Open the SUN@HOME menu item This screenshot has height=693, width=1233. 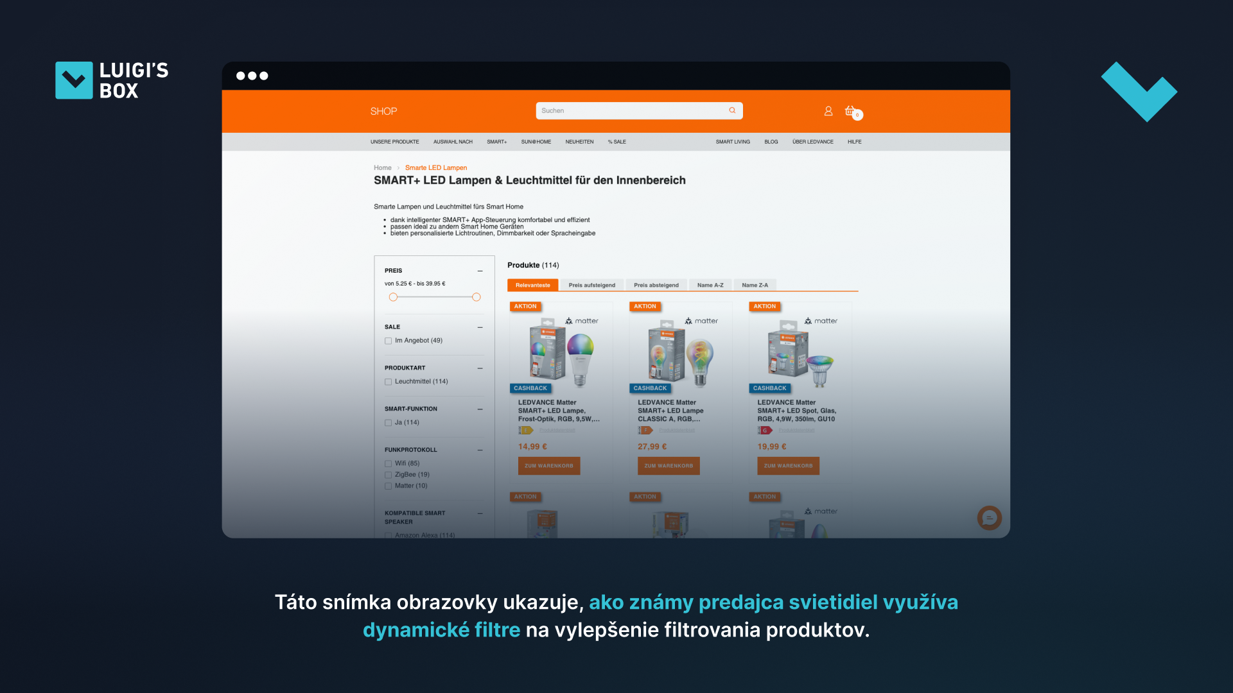pos(536,142)
